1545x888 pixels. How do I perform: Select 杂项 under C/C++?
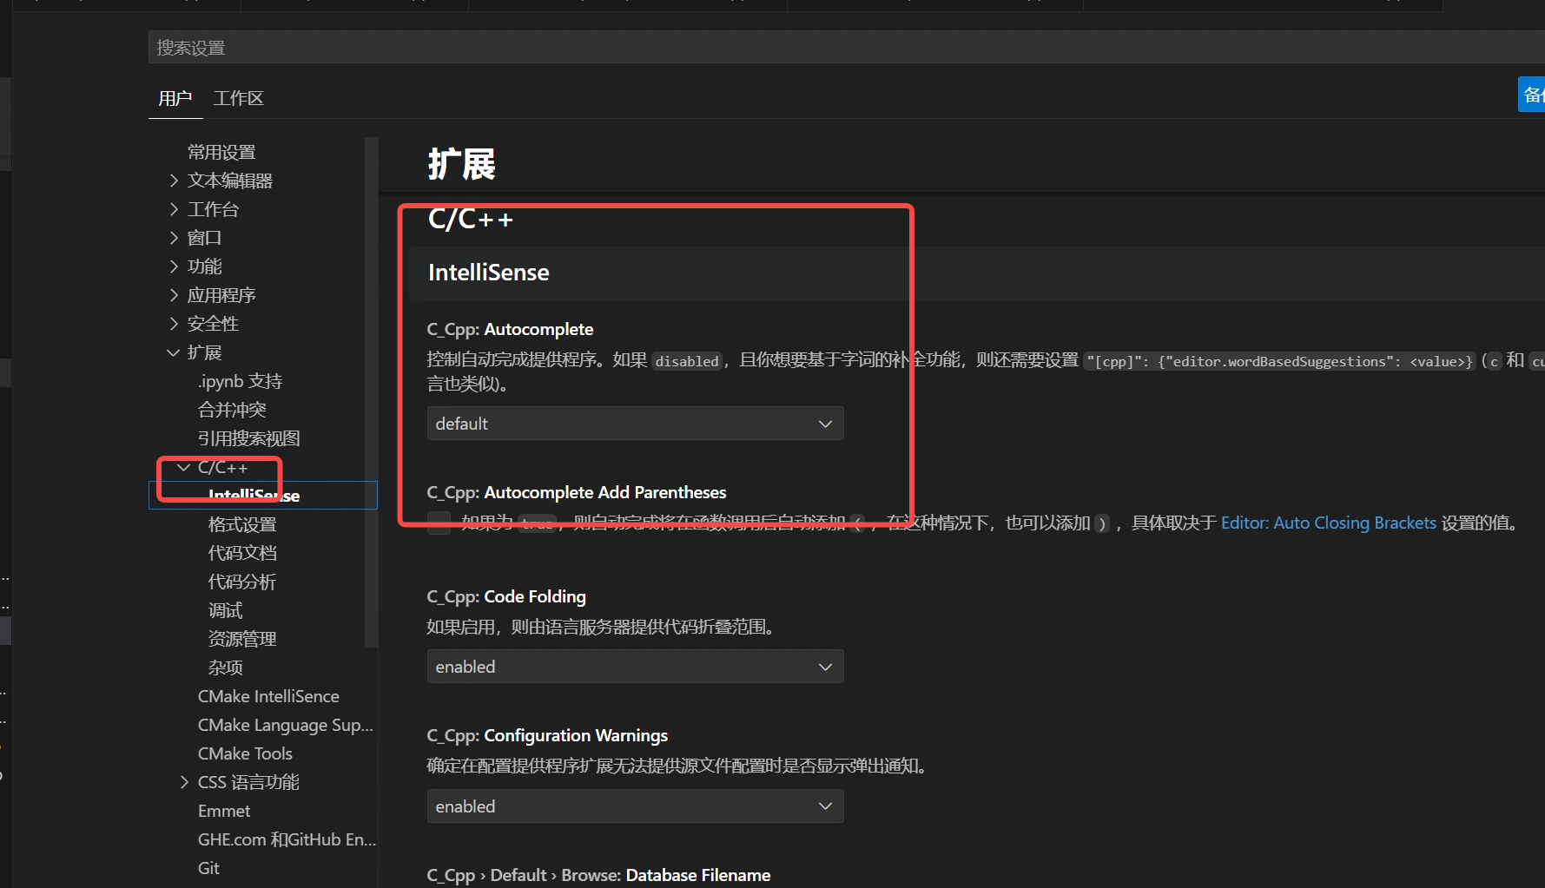pyautogui.click(x=226, y=668)
